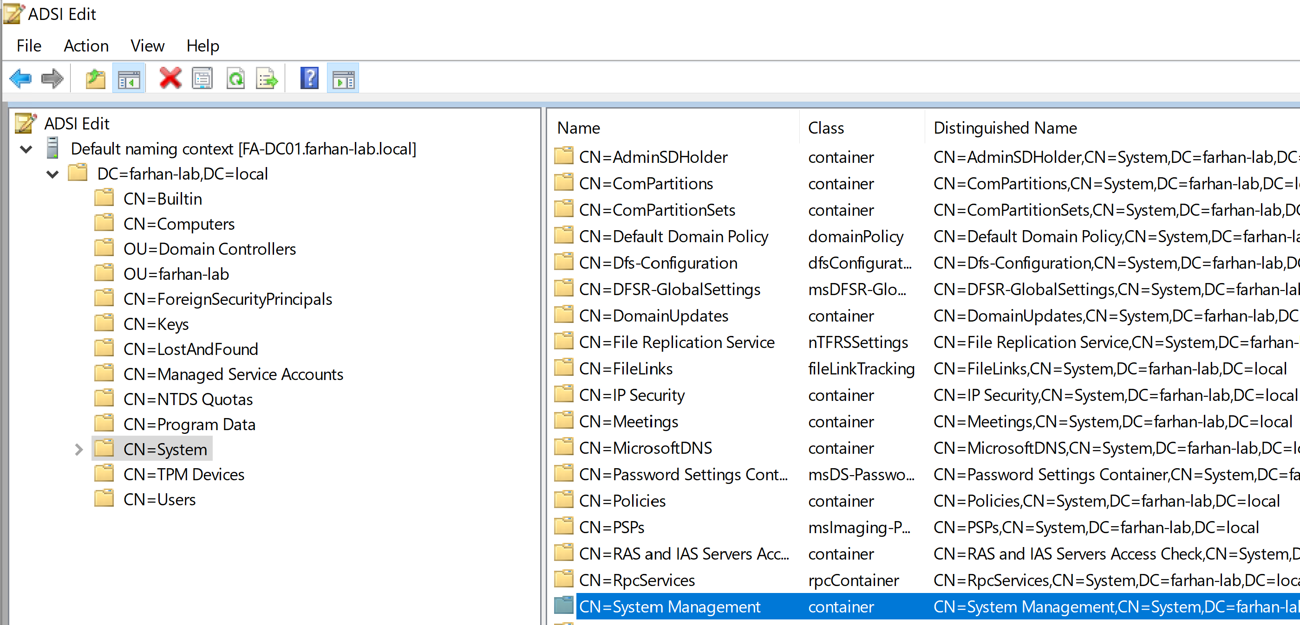The image size is (1300, 625).
Task: Click the blue Help question mark icon
Action: point(309,78)
